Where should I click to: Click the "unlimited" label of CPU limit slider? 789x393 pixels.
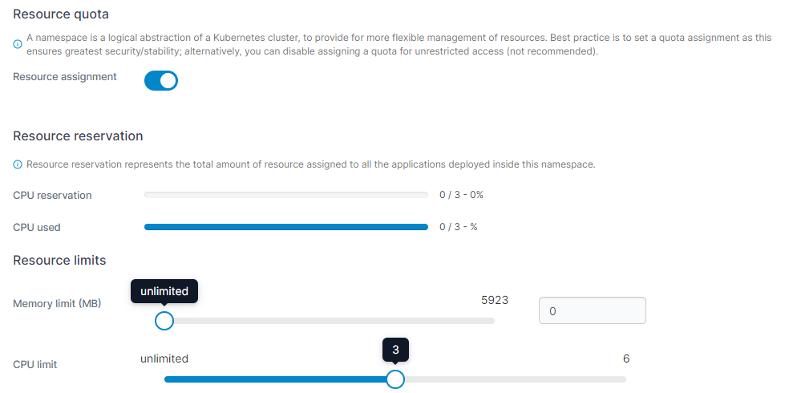pos(164,359)
